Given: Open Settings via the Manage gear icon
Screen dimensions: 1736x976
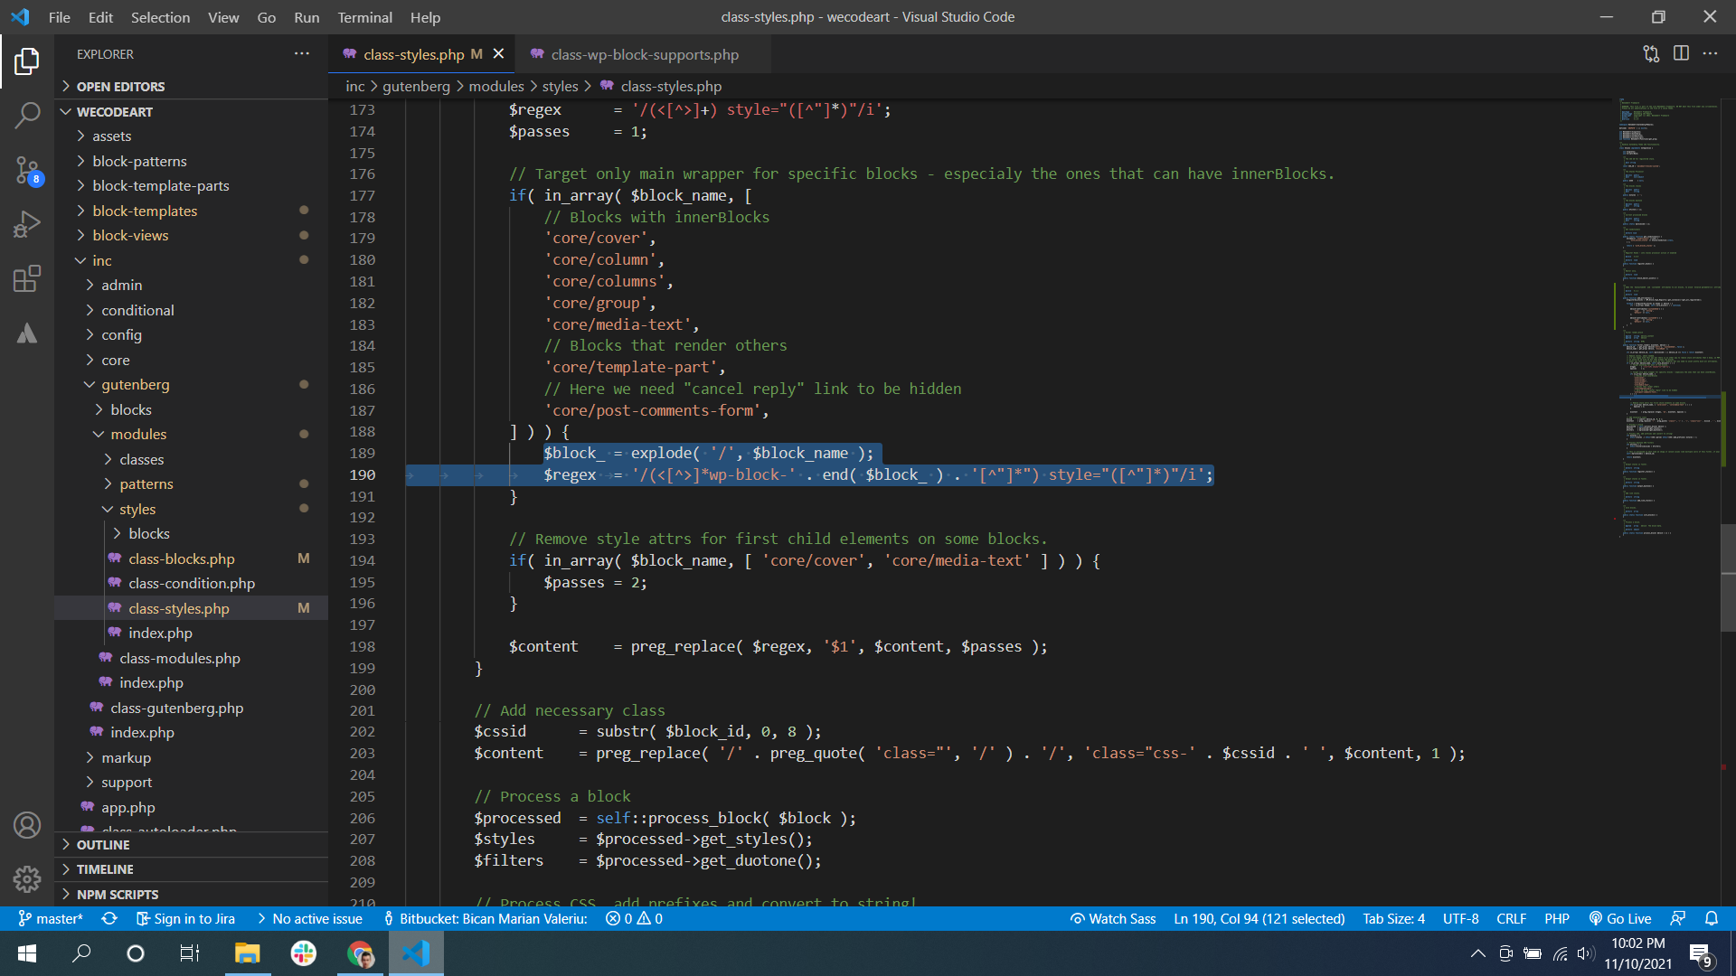Looking at the screenshot, I should pos(27,879).
